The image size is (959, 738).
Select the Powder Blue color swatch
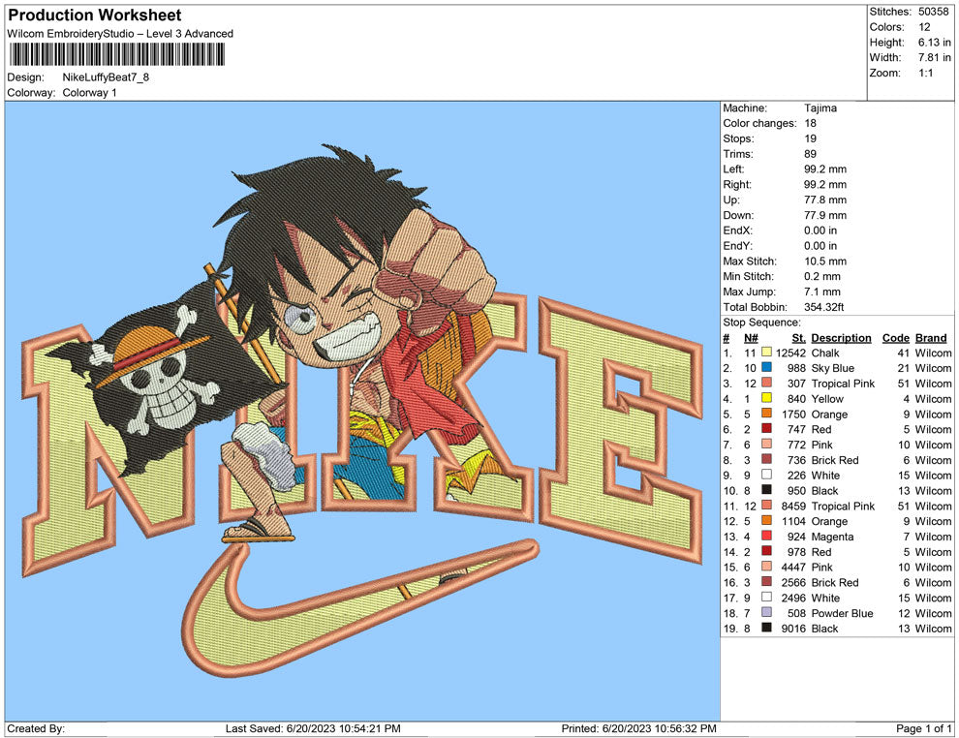766,612
